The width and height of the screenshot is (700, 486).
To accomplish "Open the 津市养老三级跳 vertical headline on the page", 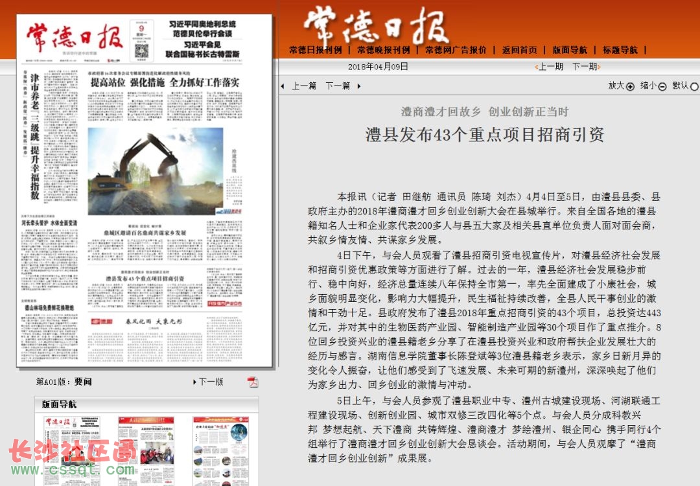I will tap(35, 136).
